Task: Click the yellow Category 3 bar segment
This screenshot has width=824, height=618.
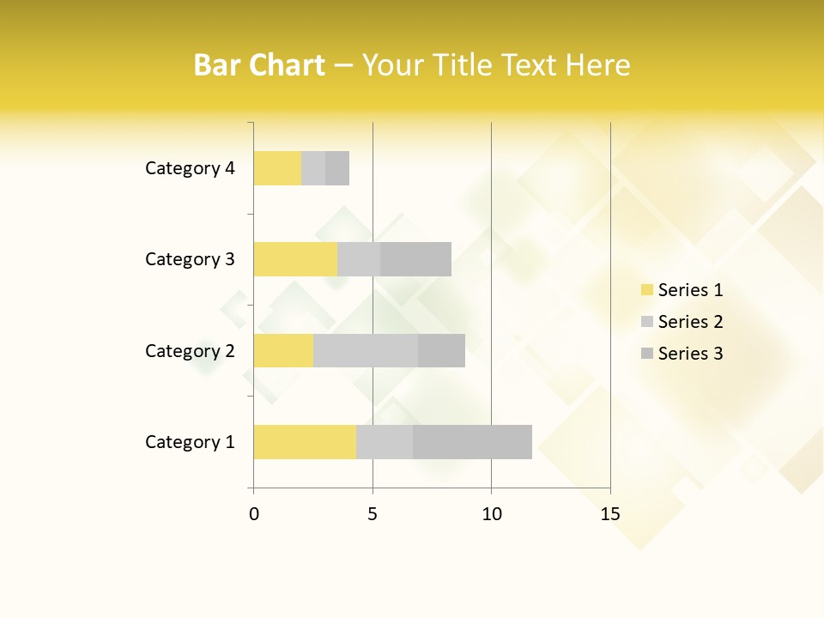Action: (295, 259)
